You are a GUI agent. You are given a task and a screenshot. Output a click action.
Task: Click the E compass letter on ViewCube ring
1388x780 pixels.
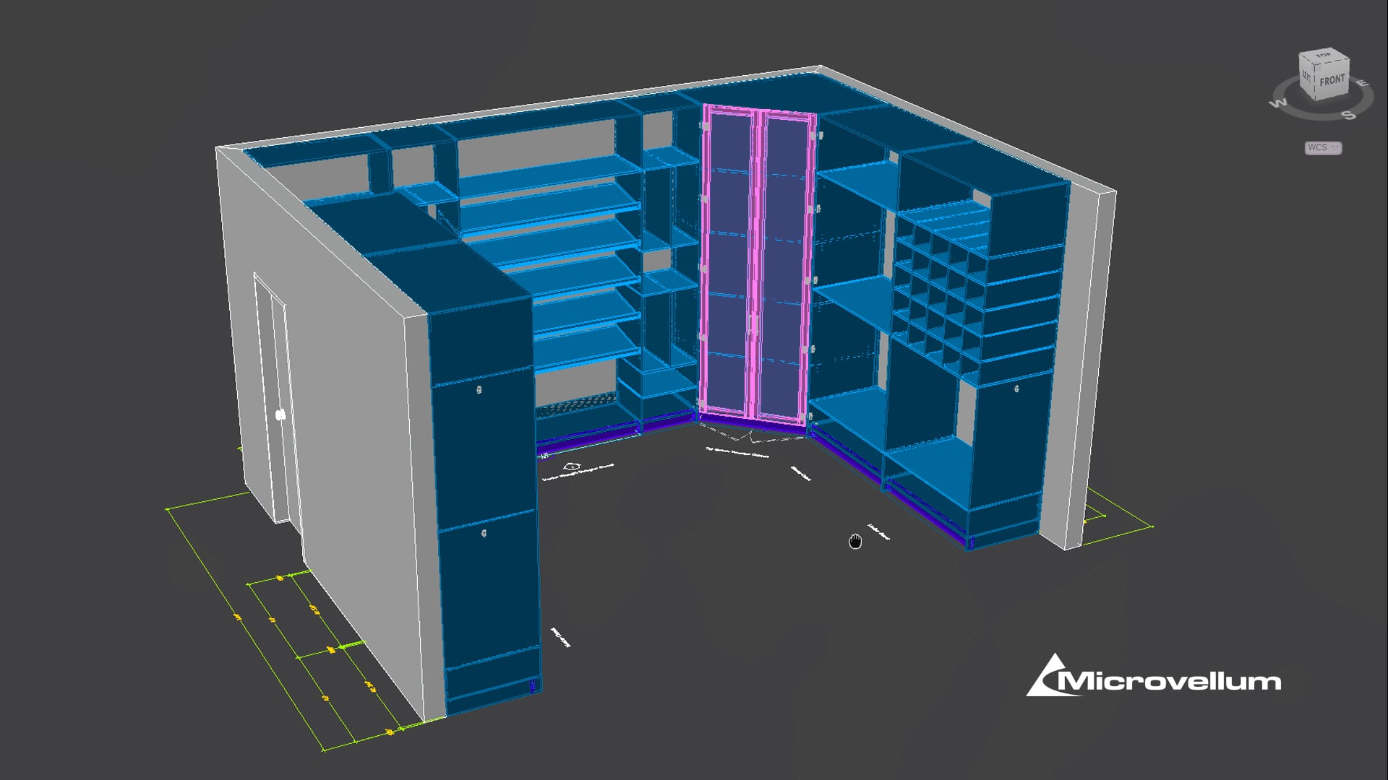point(1362,84)
